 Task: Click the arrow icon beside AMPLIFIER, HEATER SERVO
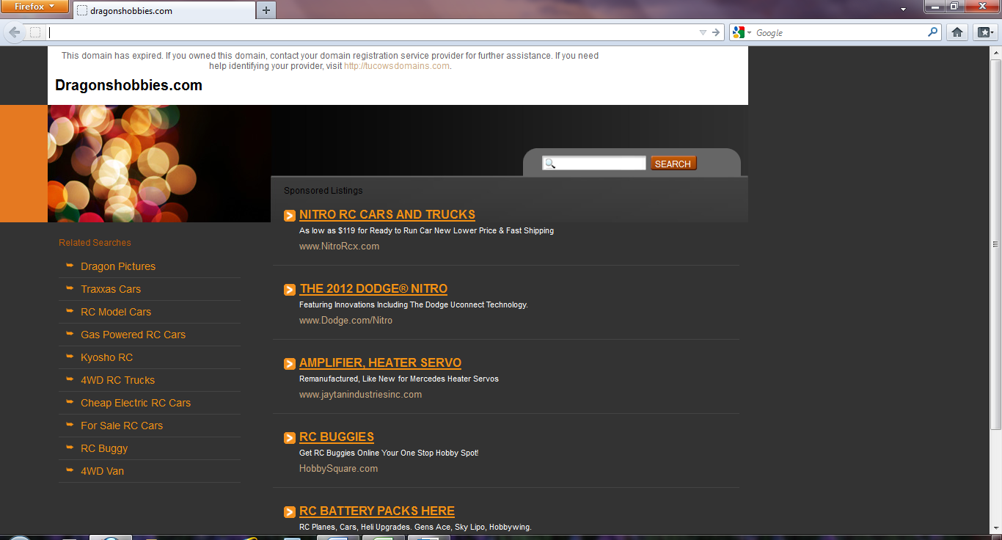(290, 364)
